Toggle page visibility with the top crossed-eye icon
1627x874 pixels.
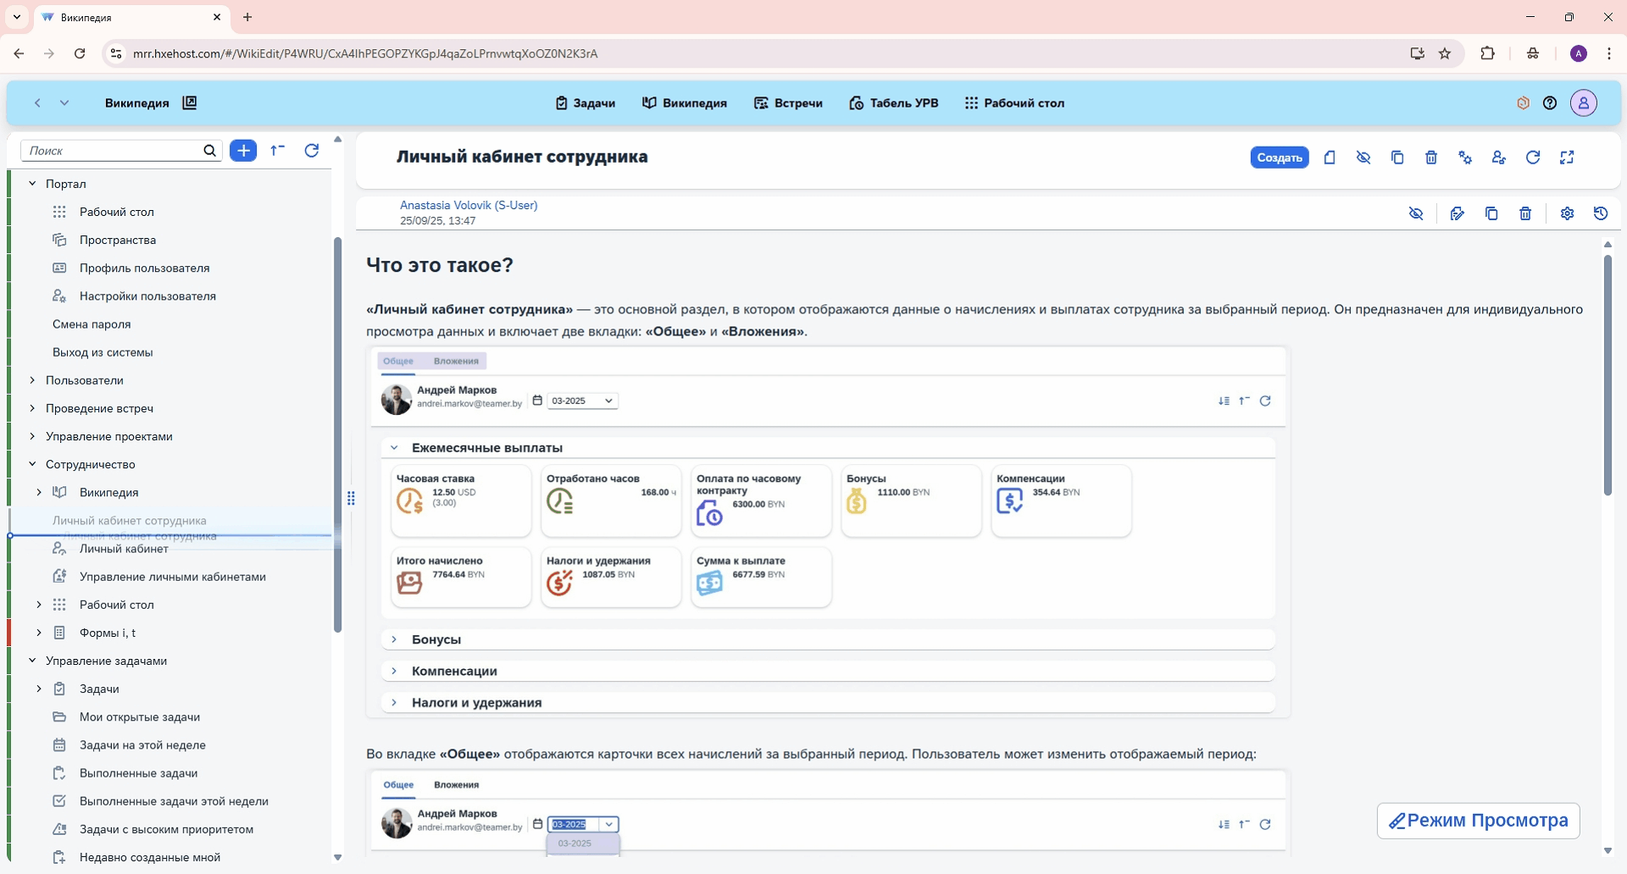(x=1363, y=158)
